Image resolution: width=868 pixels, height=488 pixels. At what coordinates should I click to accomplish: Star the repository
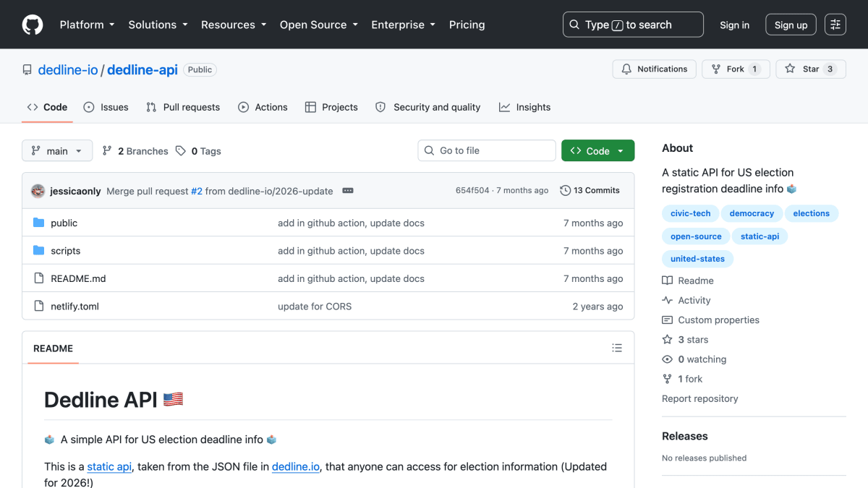(x=811, y=69)
